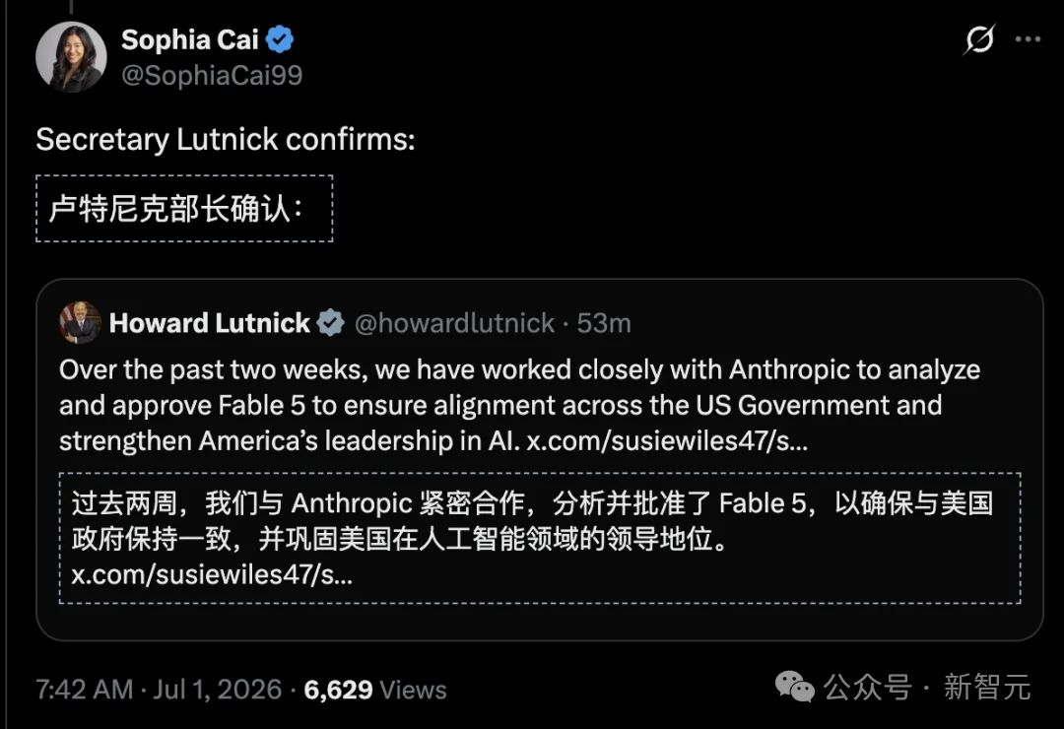This screenshot has height=729, width=1064.
Task: Open the @howardlutnick handle
Action: click(454, 323)
